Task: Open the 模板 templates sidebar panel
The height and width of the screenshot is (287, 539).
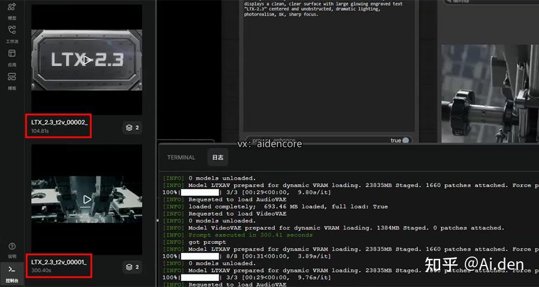Action: click(x=12, y=81)
